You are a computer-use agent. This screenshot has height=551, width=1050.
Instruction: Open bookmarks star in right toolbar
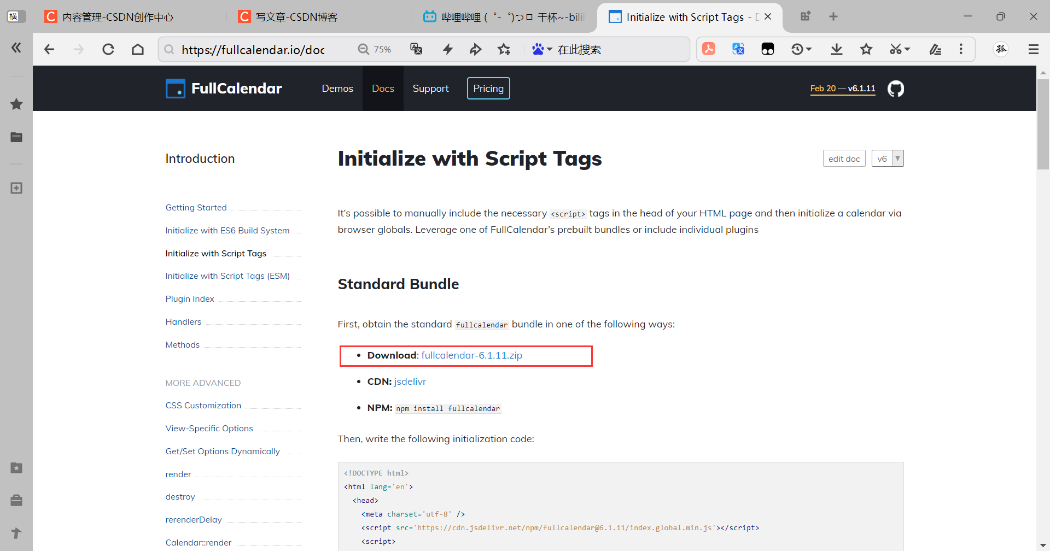tap(866, 49)
